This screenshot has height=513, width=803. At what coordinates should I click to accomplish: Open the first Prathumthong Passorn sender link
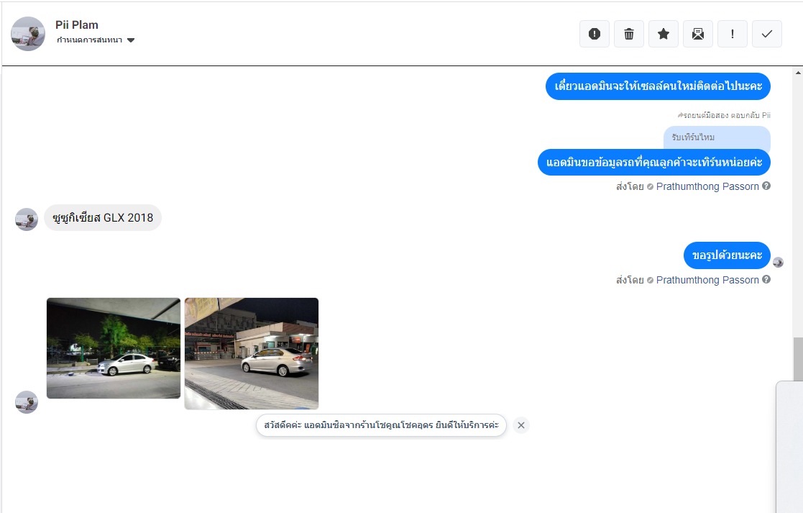click(x=707, y=186)
